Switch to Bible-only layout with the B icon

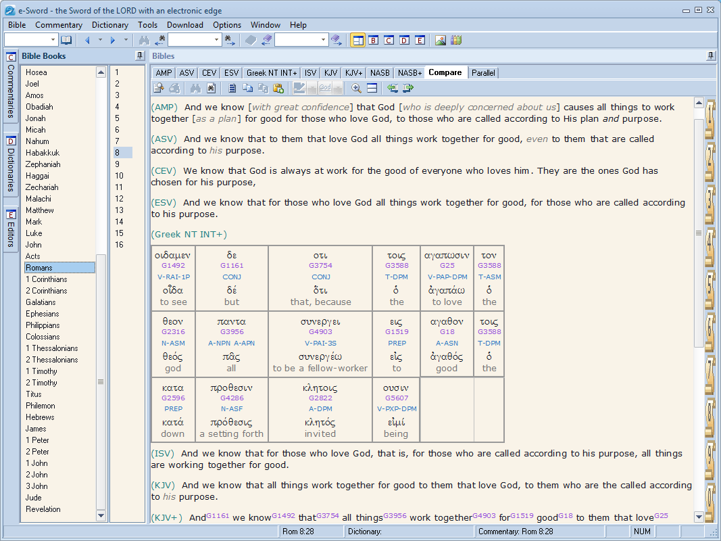pos(373,40)
